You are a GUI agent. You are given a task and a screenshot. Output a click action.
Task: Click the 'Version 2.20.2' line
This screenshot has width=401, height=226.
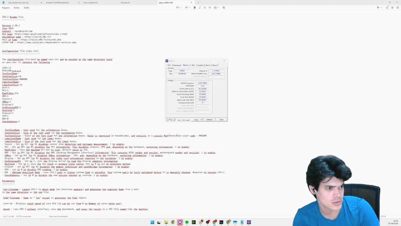click(x=11, y=25)
